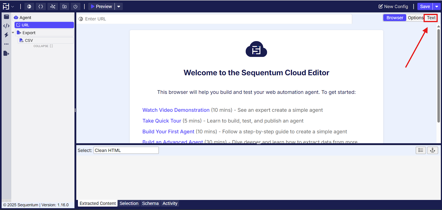Click the curly braces toolbar icon

(x=41, y=6)
